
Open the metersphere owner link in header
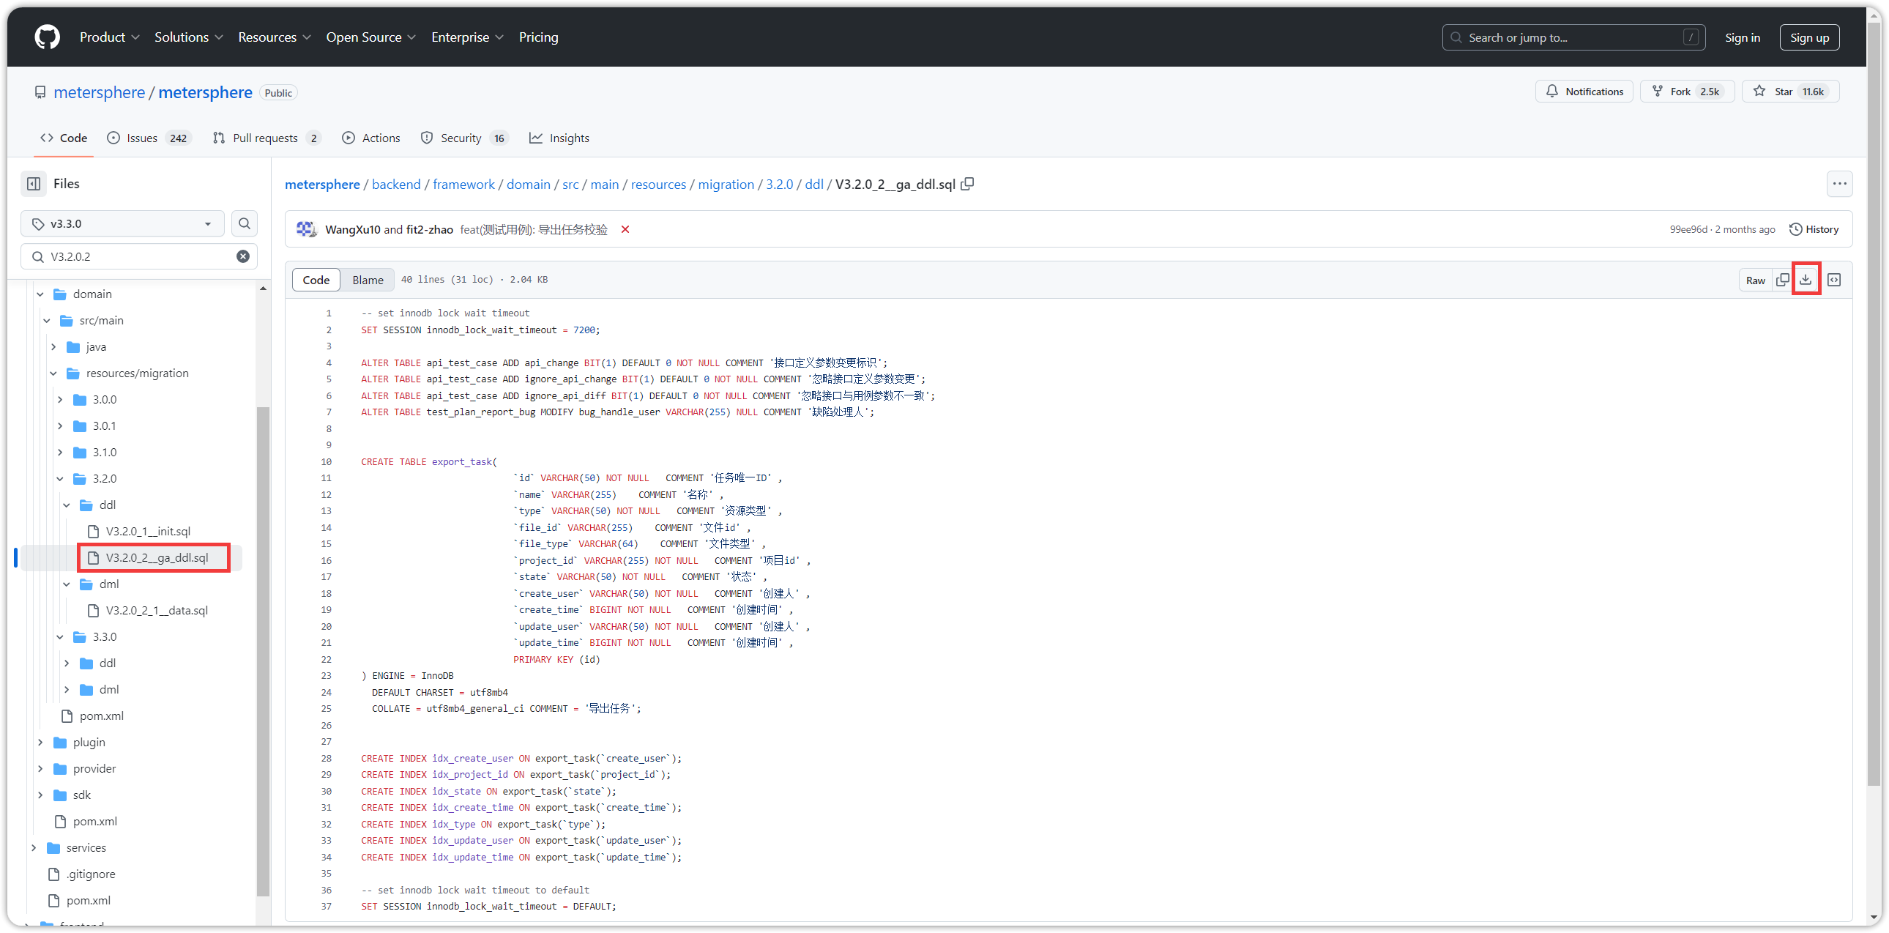[100, 92]
